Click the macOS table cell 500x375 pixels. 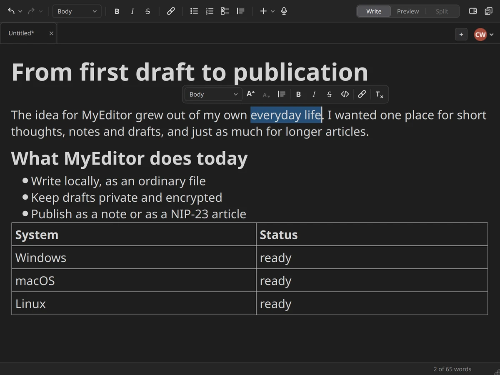click(134, 280)
